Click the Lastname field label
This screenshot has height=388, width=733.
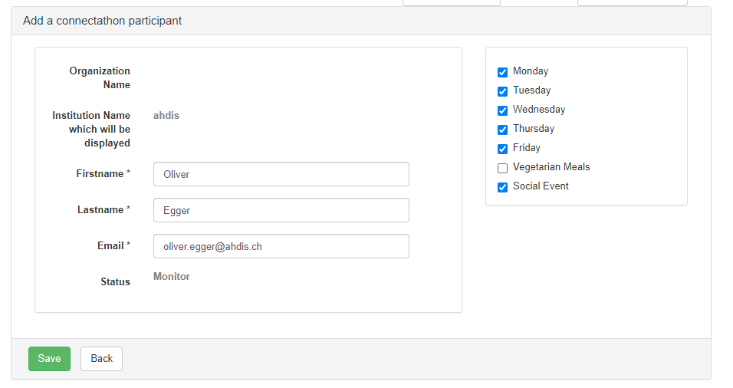[104, 210]
